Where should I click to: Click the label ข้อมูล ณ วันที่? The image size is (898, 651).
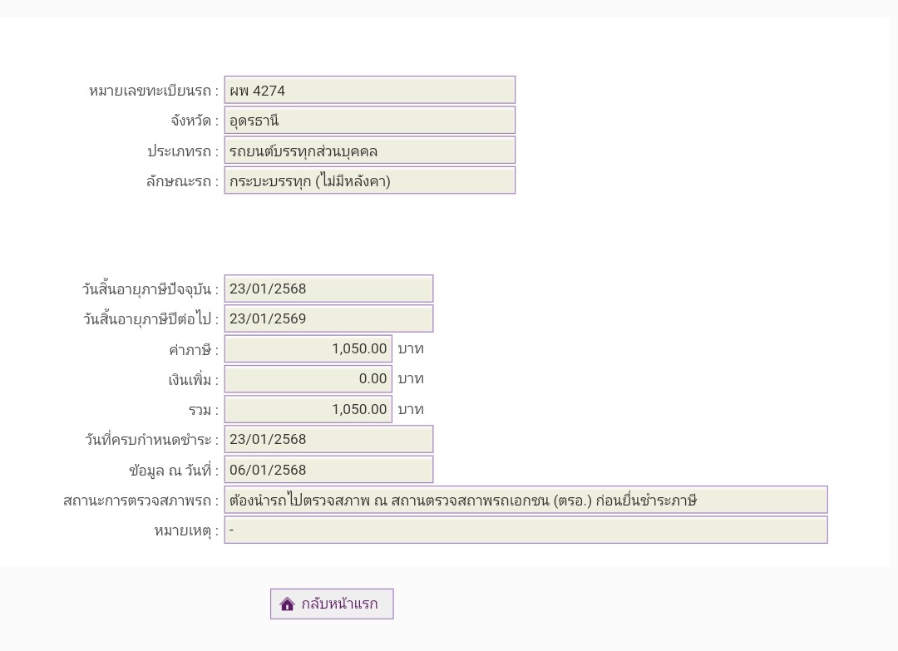pyautogui.click(x=174, y=471)
